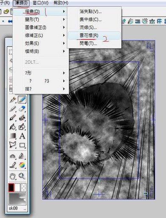Image resolution: width=166 pixels, height=218 pixels.
Task: Open the 窗口(W) menu
Action: 40,3
